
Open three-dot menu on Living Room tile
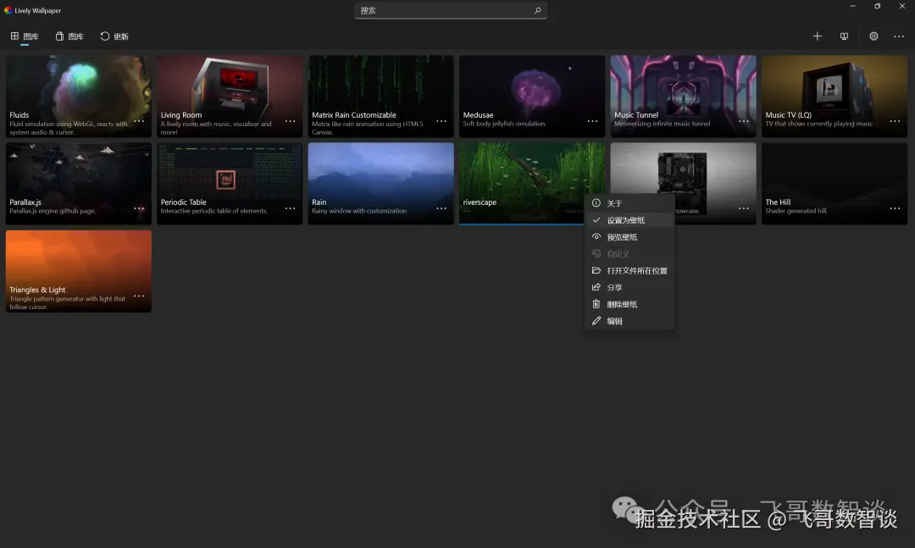point(290,121)
